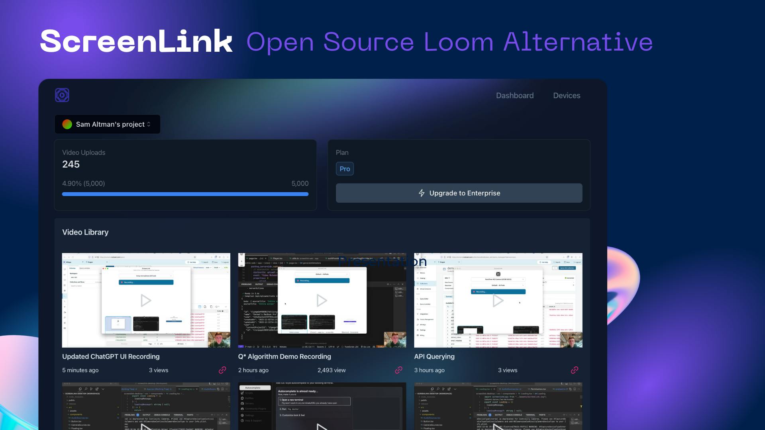
Task: Click the ScreenLink logo icon
Action: point(62,95)
